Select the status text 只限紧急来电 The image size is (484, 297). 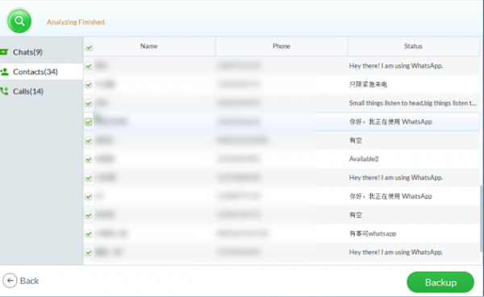368,85
